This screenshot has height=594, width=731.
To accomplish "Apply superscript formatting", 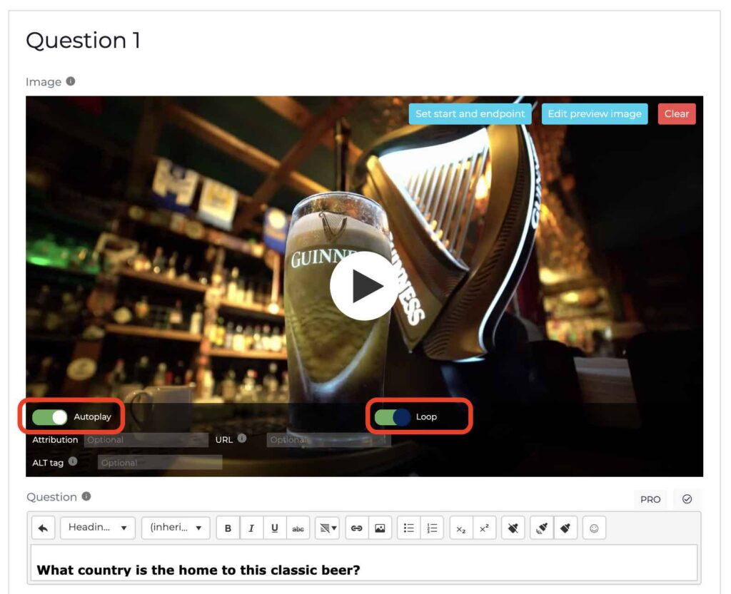I will [485, 528].
